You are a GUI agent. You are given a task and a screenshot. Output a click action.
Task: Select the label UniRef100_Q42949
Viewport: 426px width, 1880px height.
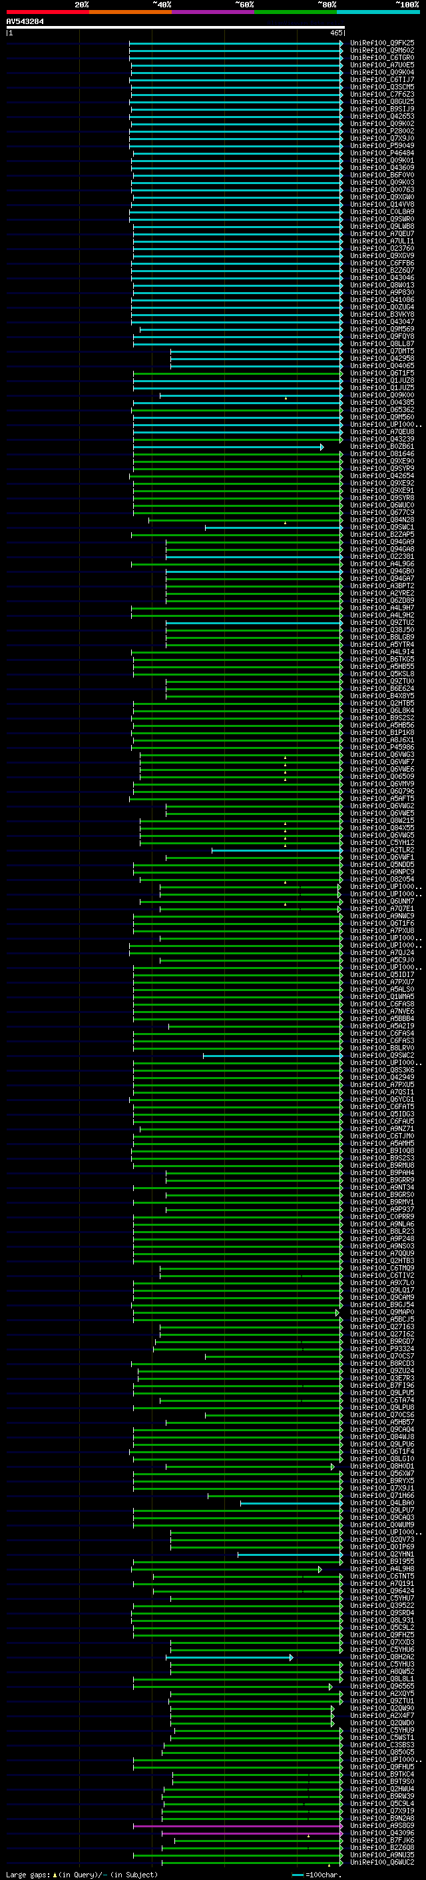[x=382, y=1078]
